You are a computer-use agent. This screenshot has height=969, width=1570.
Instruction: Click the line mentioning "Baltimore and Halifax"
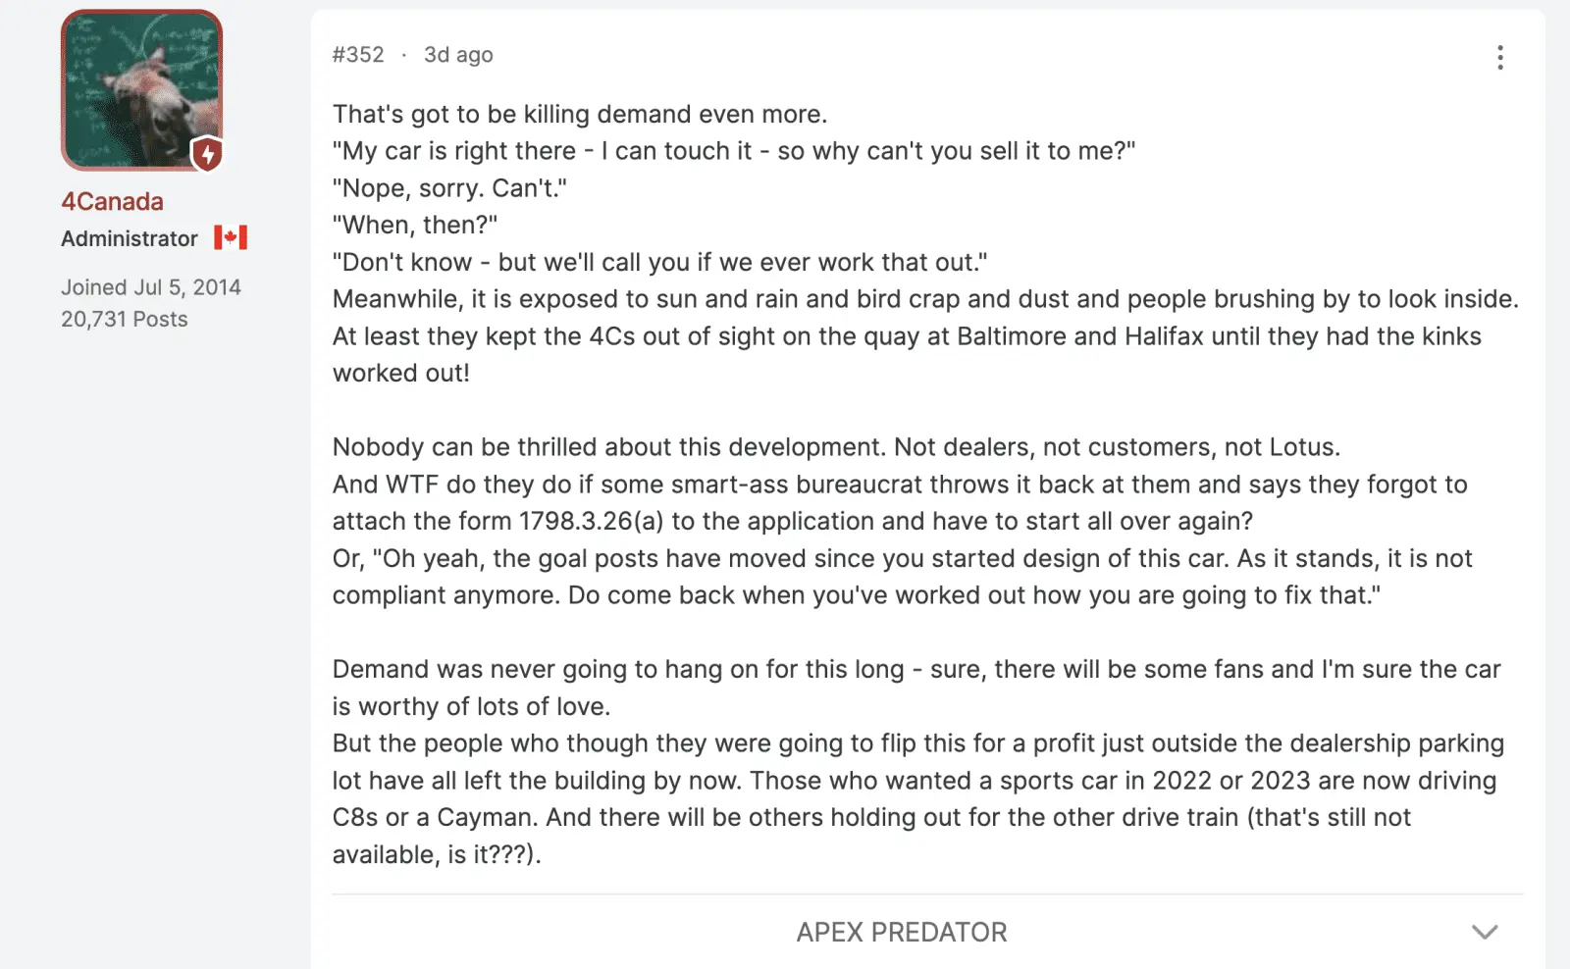pyautogui.click(x=907, y=336)
